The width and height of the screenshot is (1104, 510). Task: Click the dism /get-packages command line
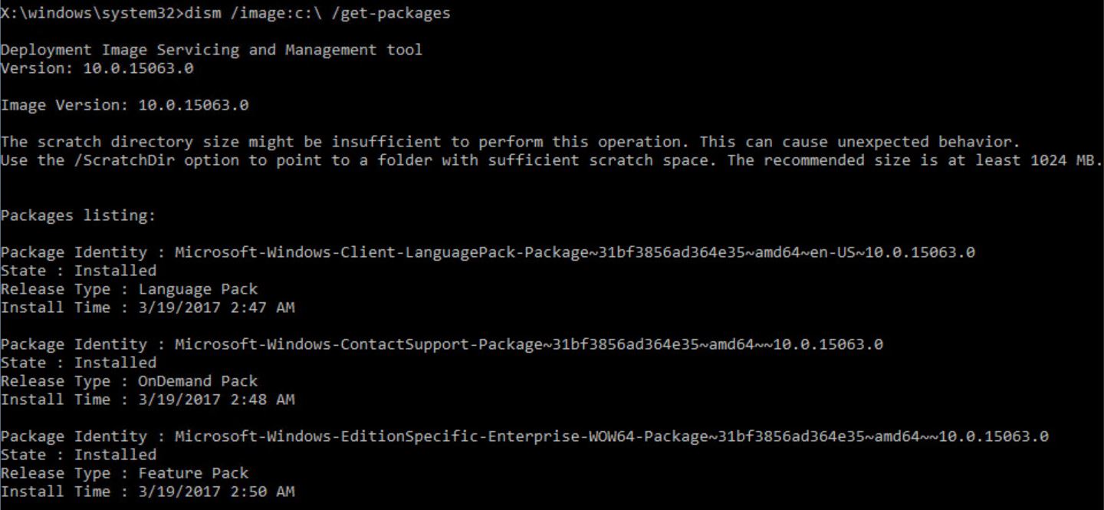pos(225,13)
